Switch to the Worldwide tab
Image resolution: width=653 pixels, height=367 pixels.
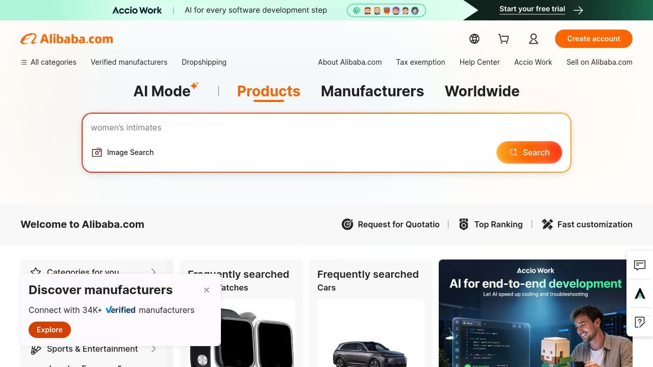click(x=482, y=91)
